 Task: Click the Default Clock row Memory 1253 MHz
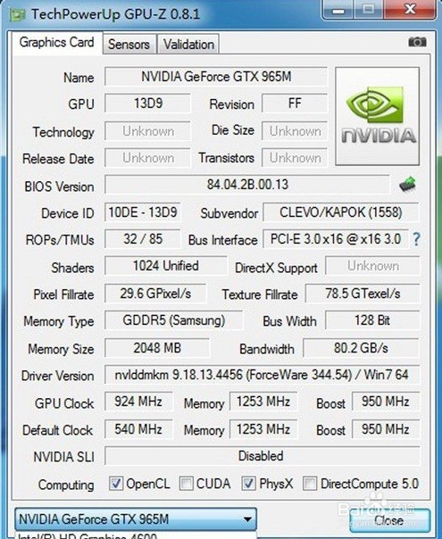(x=263, y=429)
